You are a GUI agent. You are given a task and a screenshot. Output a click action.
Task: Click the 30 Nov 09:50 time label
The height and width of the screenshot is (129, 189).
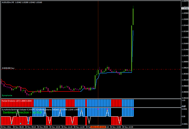tap(43, 127)
